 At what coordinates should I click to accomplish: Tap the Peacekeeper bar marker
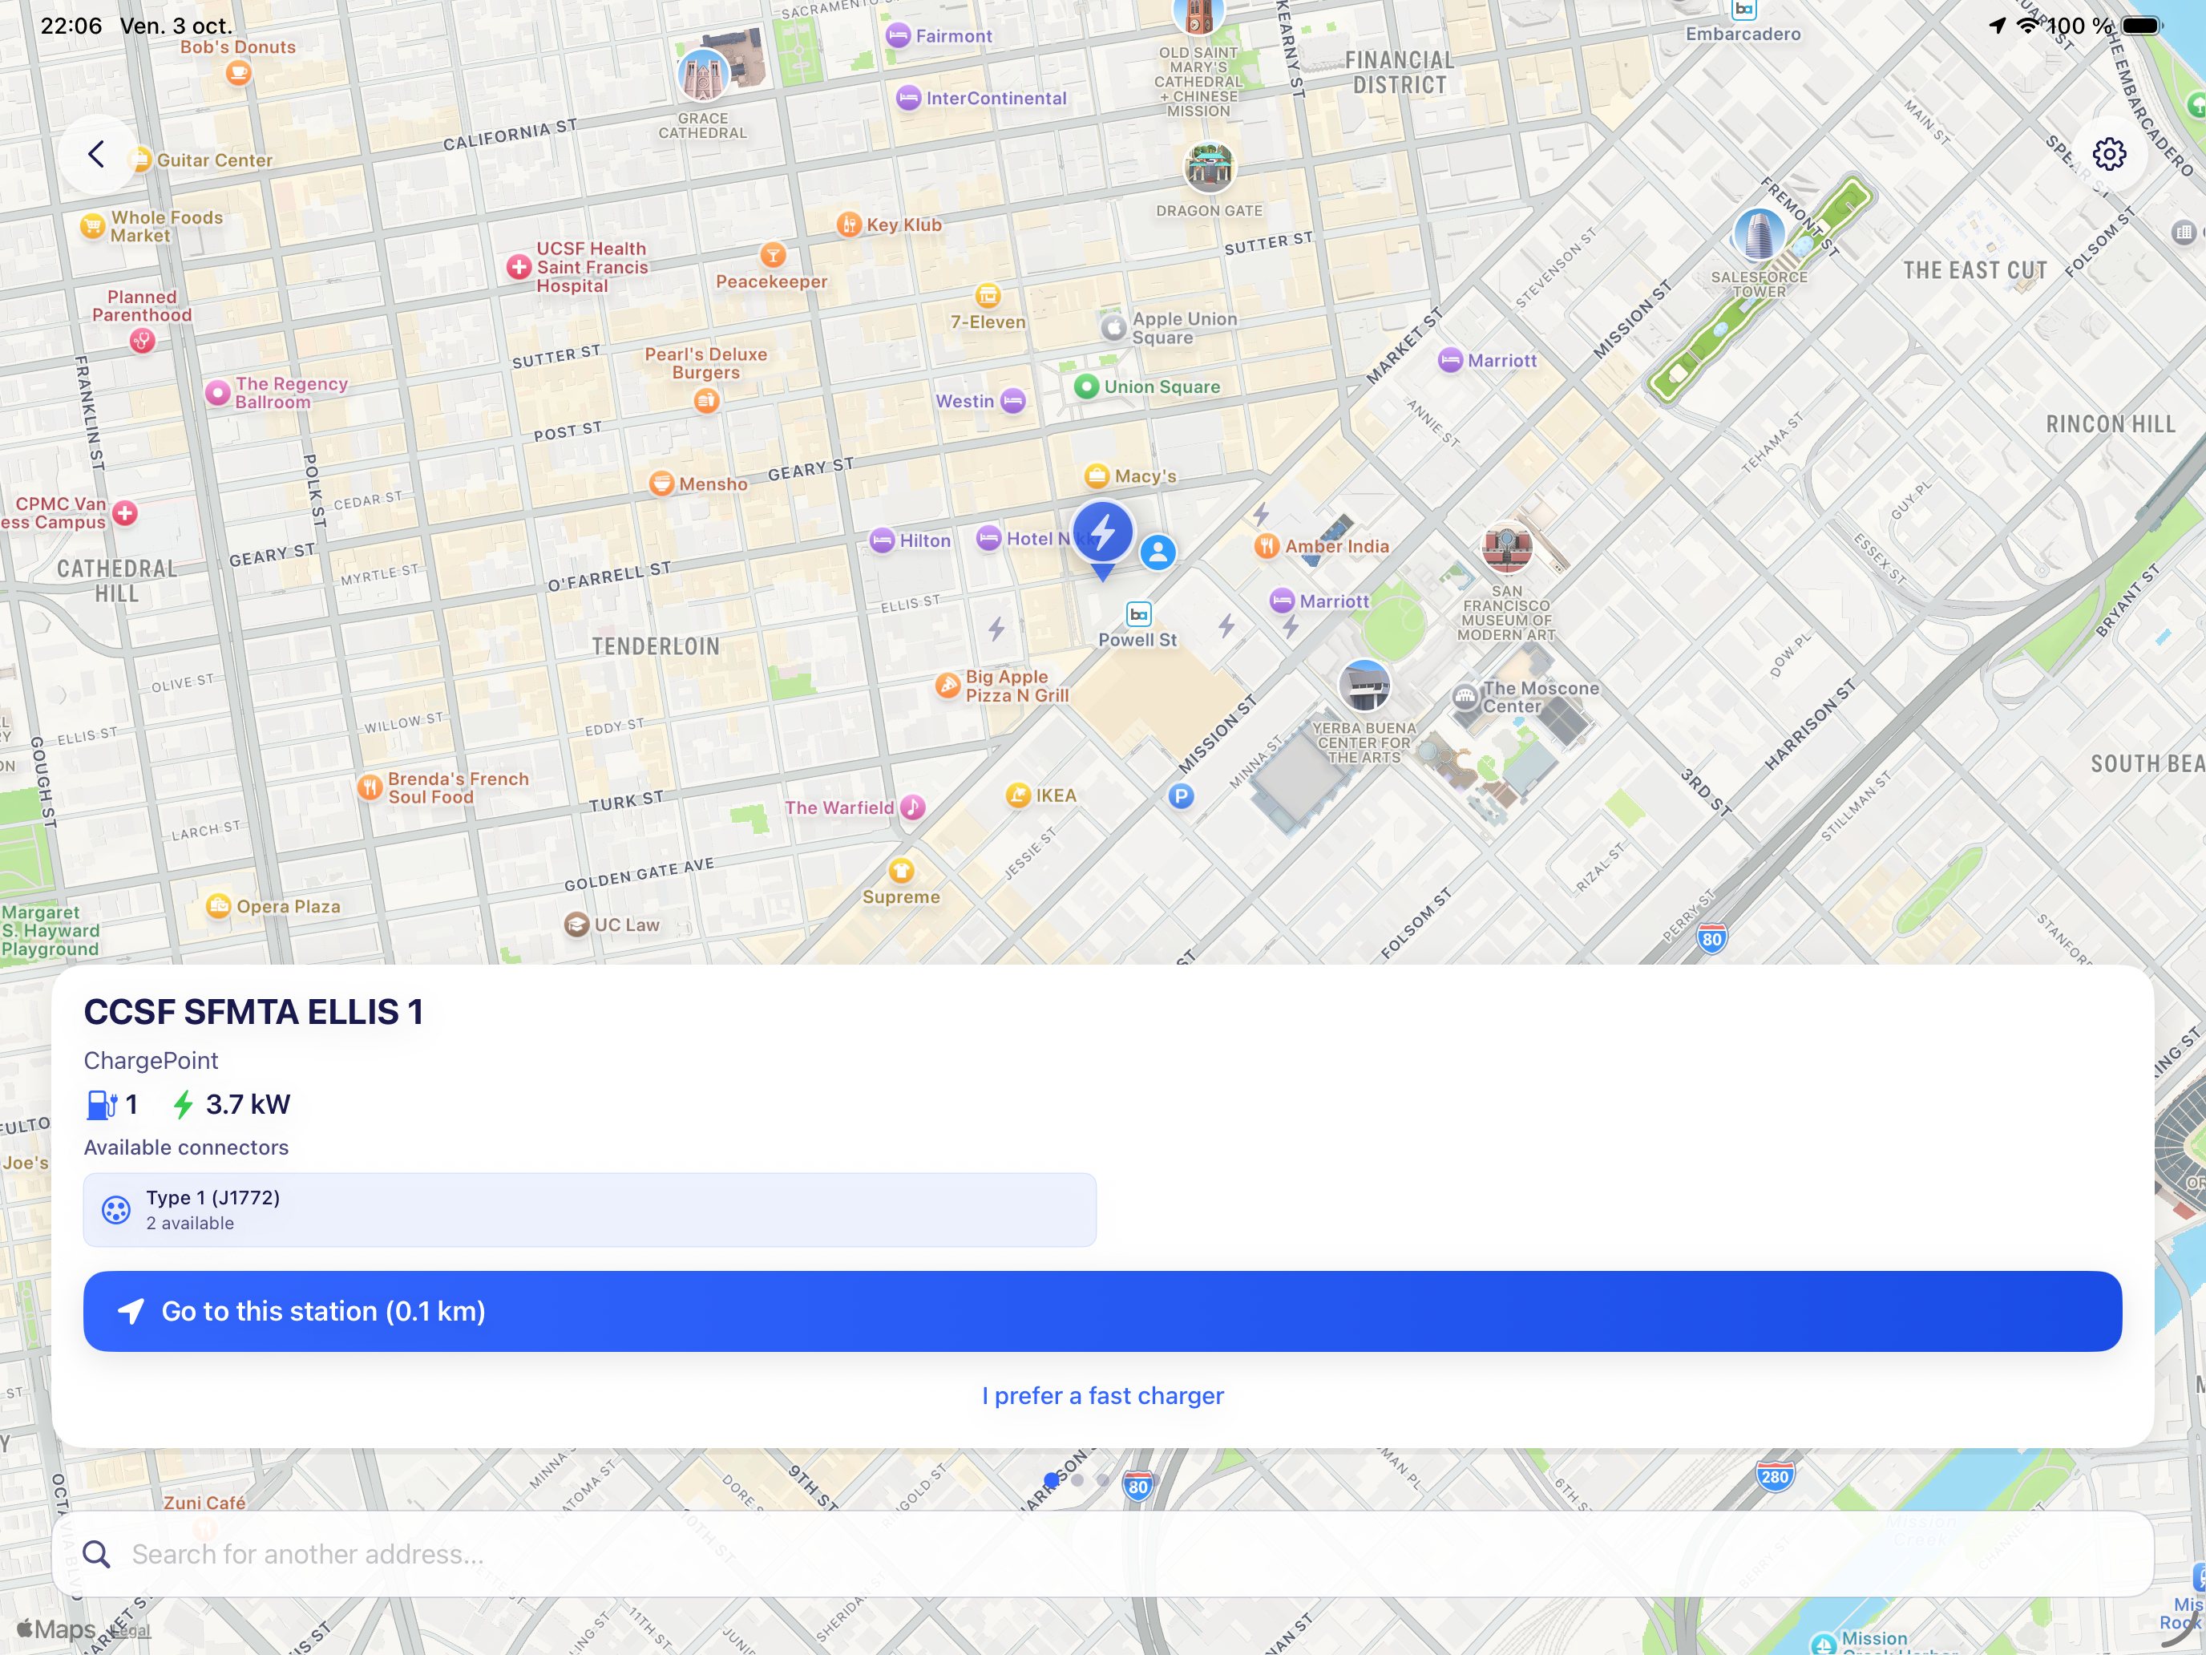pyautogui.click(x=773, y=254)
